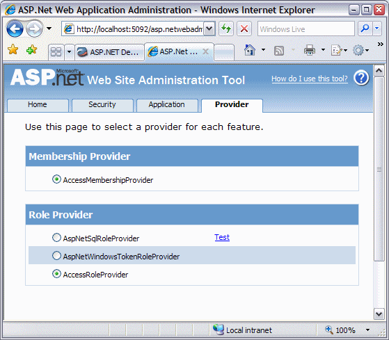Switch to the ASP.NET De... tab

(x=109, y=52)
